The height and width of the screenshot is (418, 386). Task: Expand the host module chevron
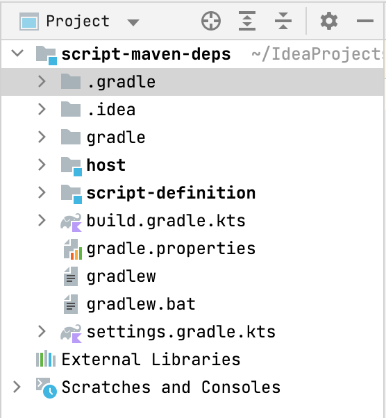coord(42,165)
